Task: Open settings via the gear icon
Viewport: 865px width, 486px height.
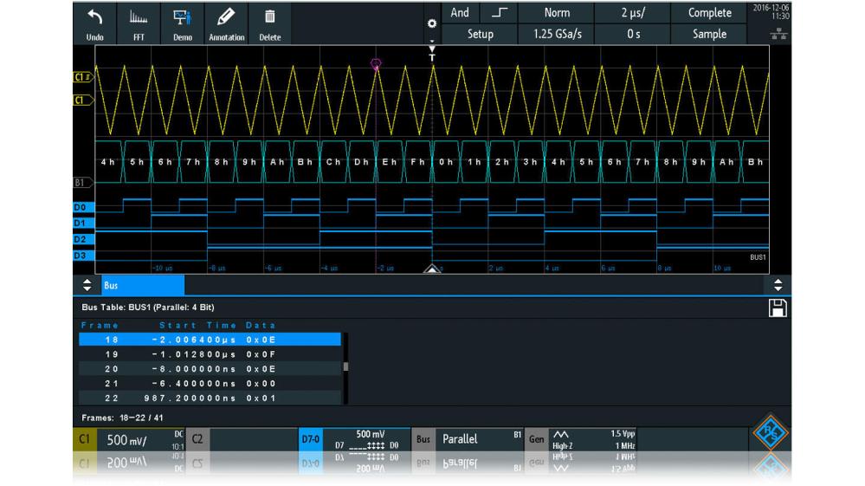Action: coord(432,23)
